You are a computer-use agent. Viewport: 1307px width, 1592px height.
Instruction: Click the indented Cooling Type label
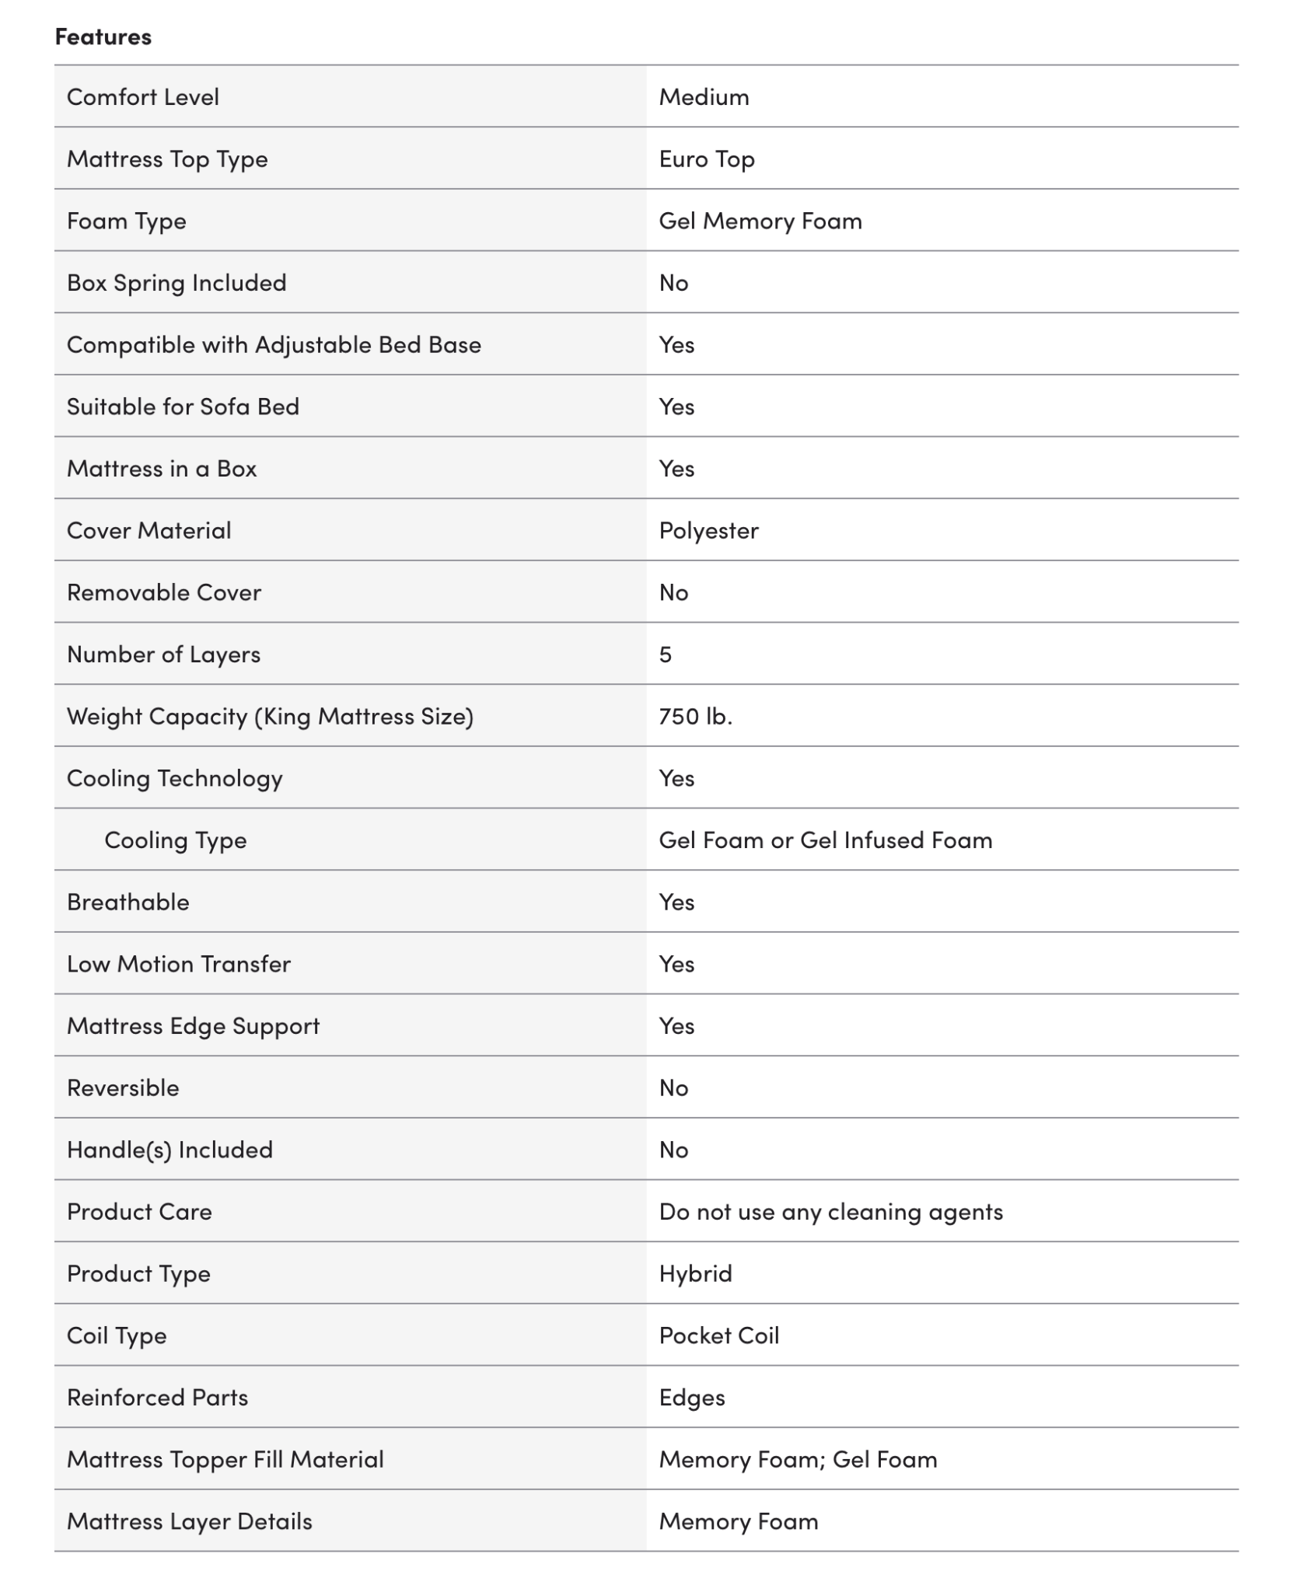[x=176, y=840]
